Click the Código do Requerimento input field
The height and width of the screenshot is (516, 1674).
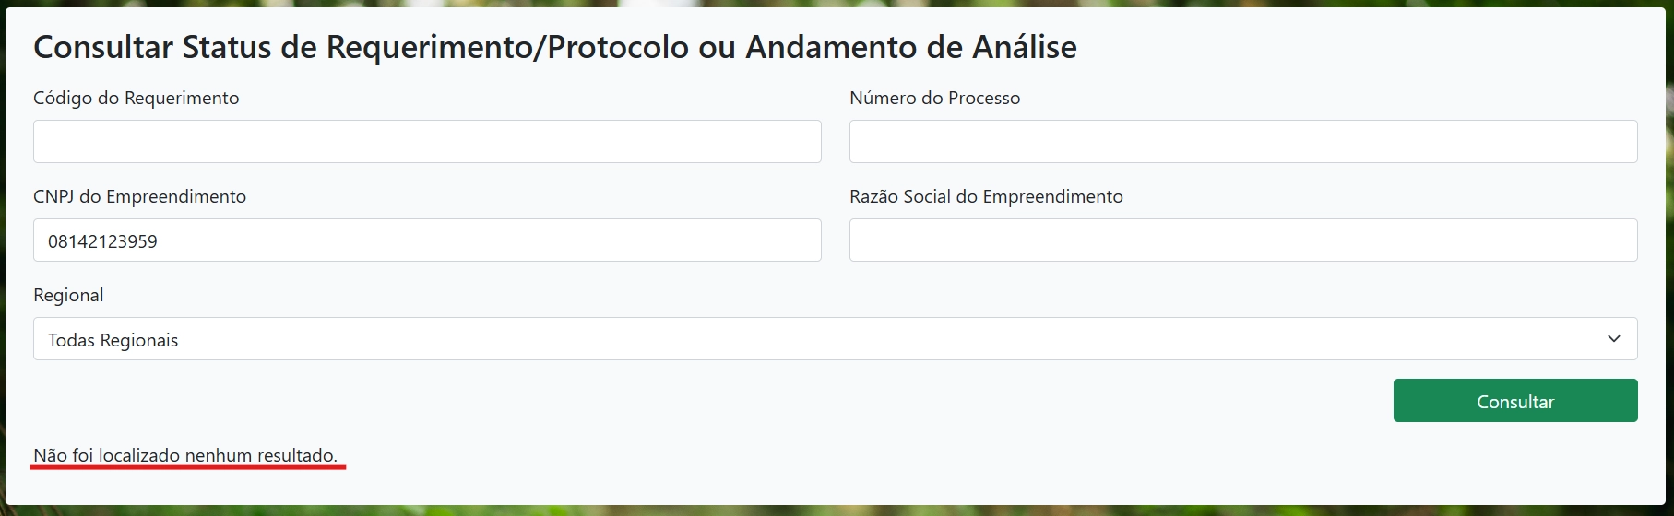[x=427, y=142]
